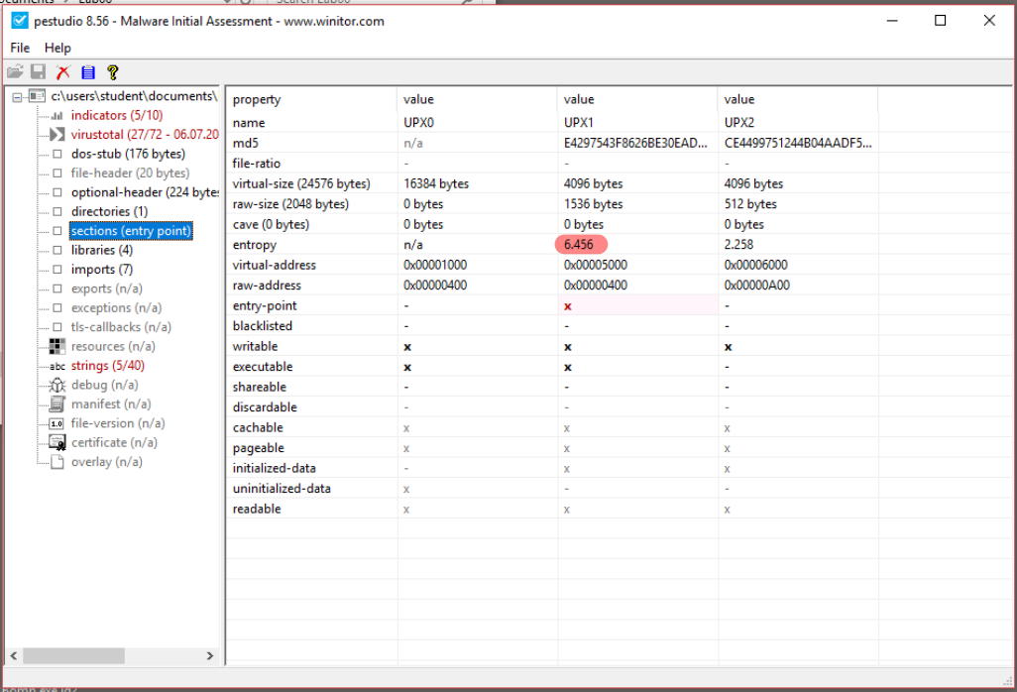
Task: Open the Help menu
Action: 57,48
